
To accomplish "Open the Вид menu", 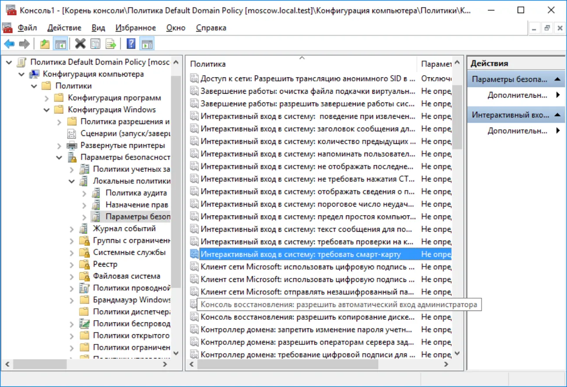I will click(98, 28).
